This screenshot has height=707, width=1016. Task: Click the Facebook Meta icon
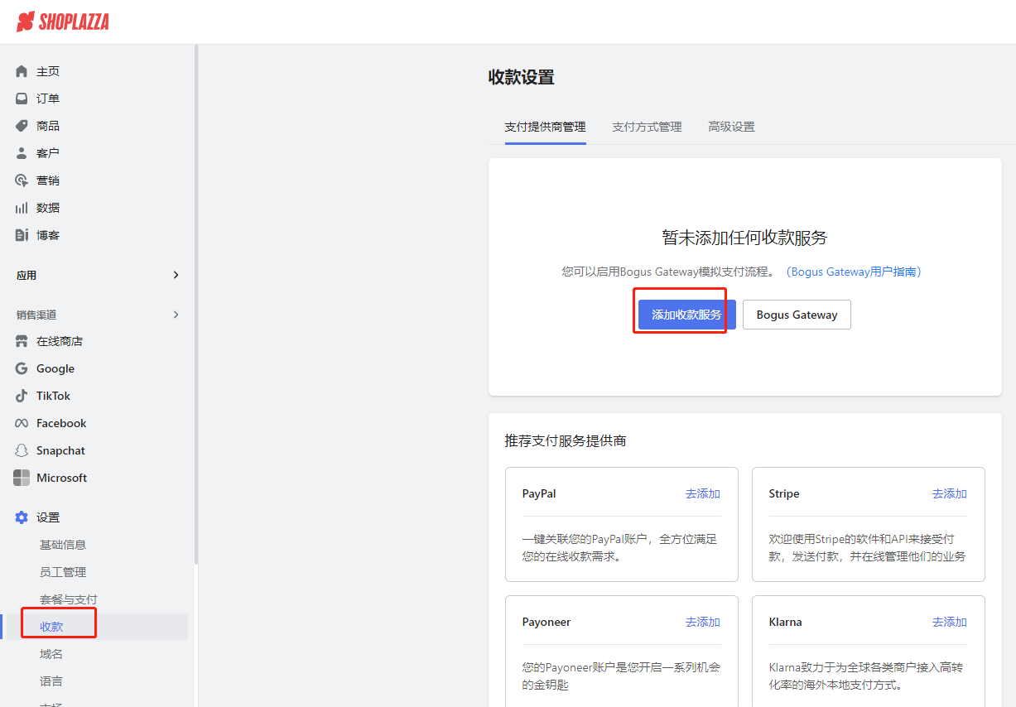pyautogui.click(x=22, y=423)
